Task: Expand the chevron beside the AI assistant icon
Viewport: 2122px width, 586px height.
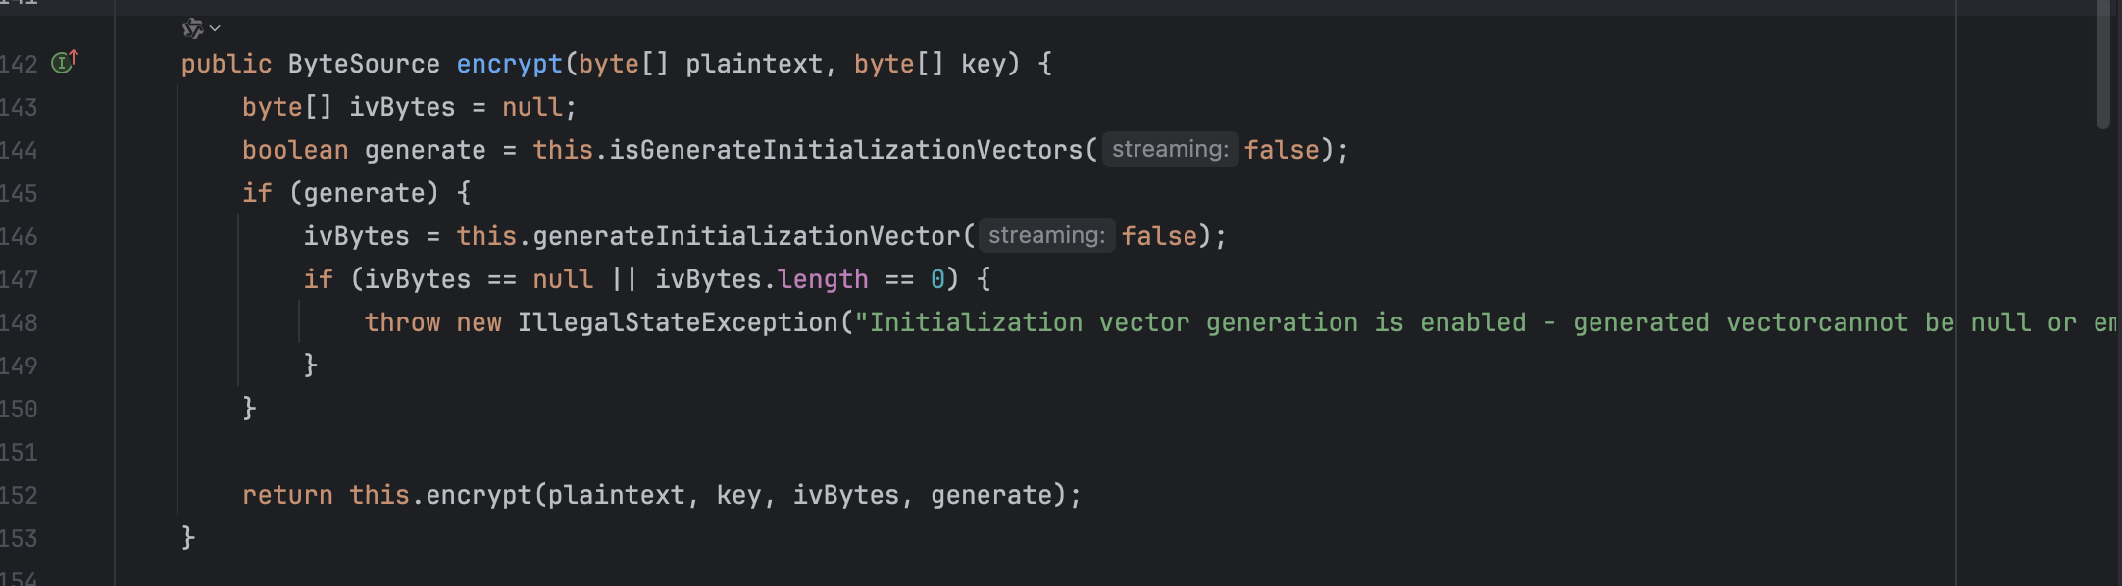Action: [x=216, y=28]
